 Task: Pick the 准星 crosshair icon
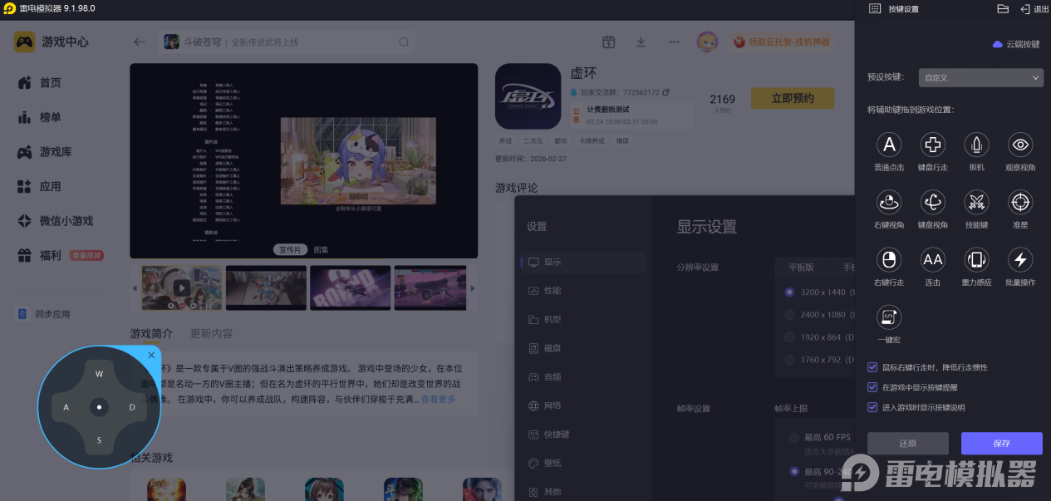(x=1020, y=202)
